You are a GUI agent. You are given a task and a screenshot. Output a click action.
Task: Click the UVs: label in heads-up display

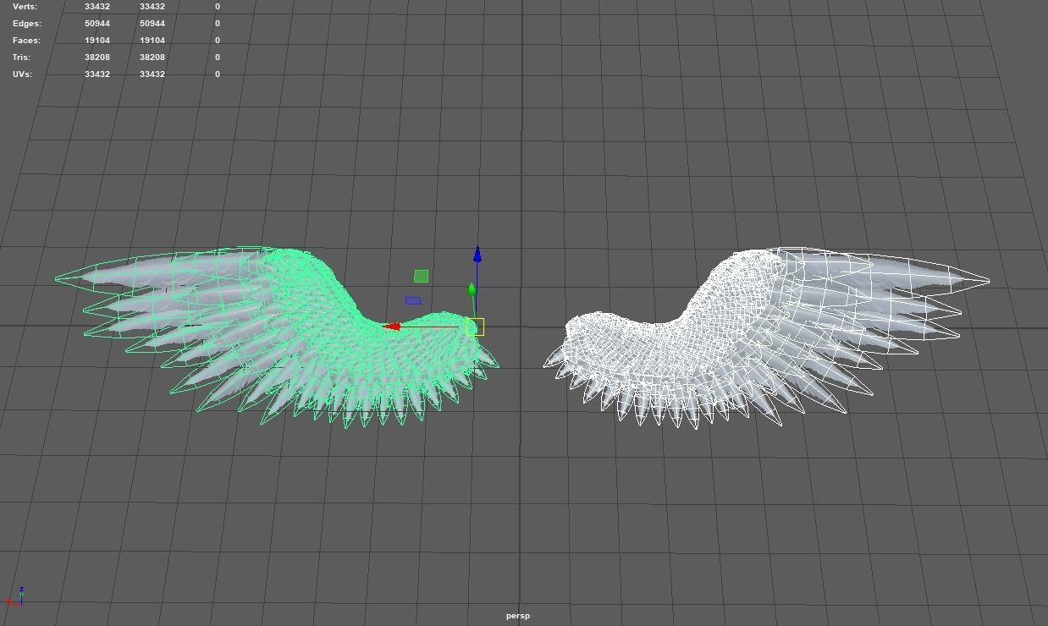click(23, 74)
